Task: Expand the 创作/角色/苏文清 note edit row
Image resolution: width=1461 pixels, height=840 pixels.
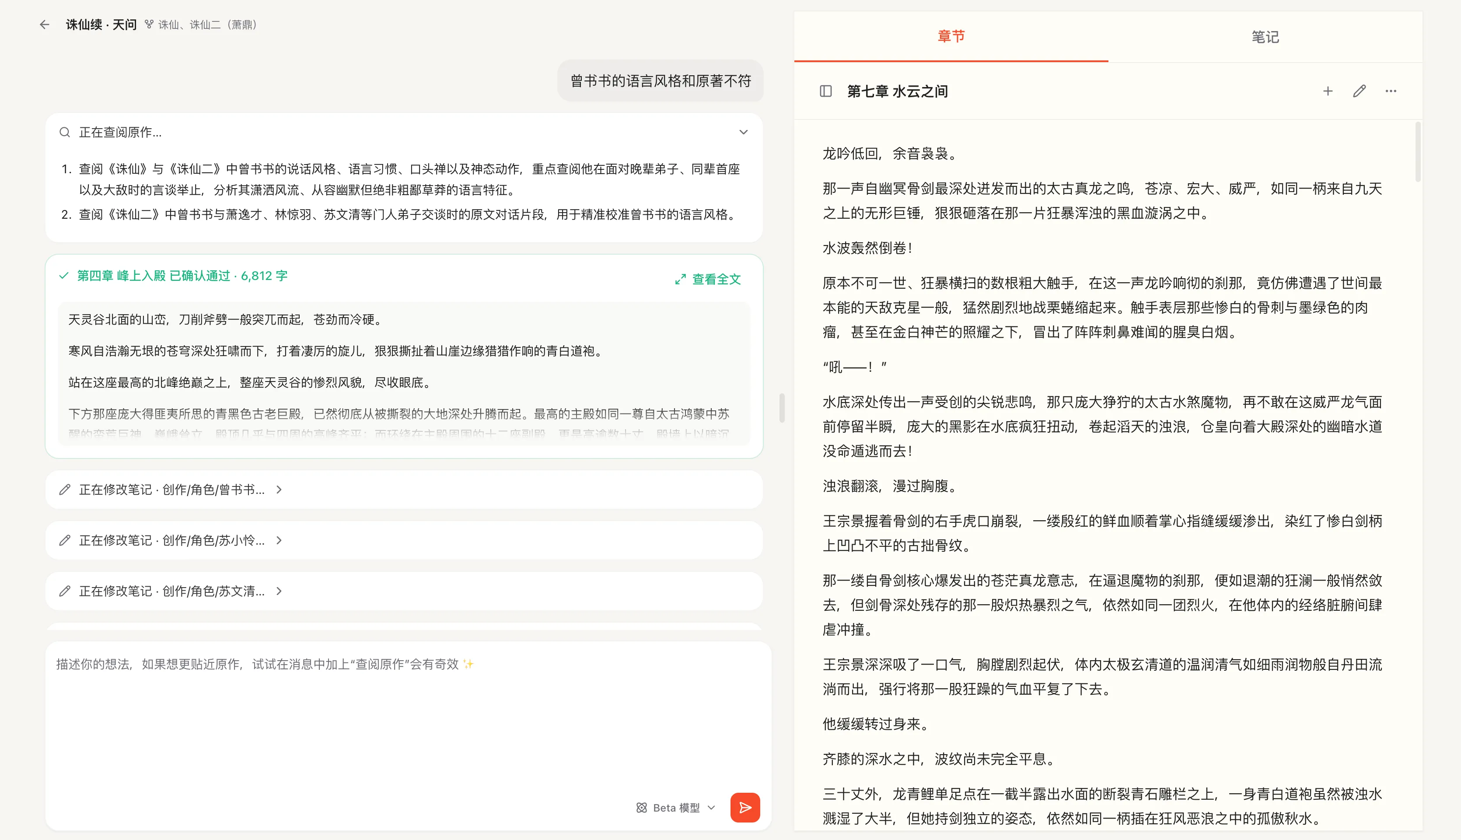Action: point(404,591)
